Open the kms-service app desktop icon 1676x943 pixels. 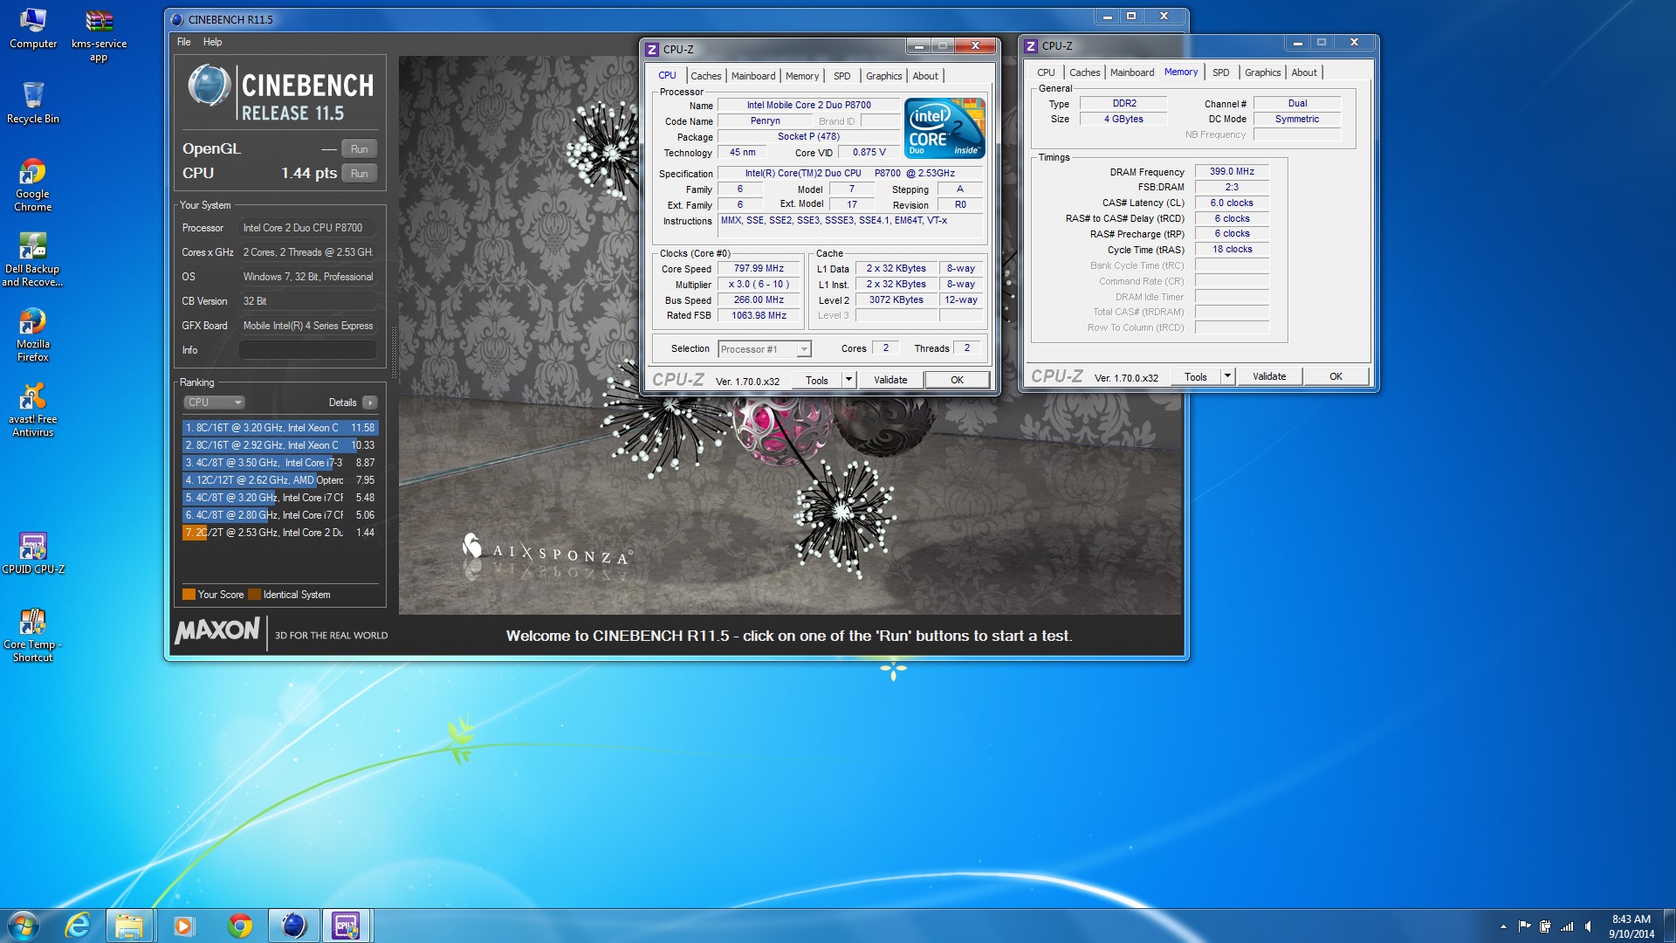[x=99, y=35]
